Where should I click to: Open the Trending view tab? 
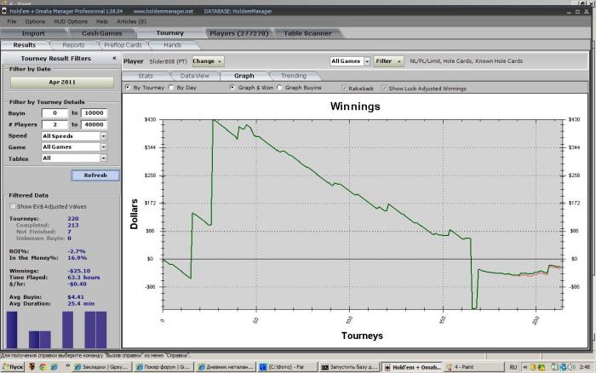point(294,76)
